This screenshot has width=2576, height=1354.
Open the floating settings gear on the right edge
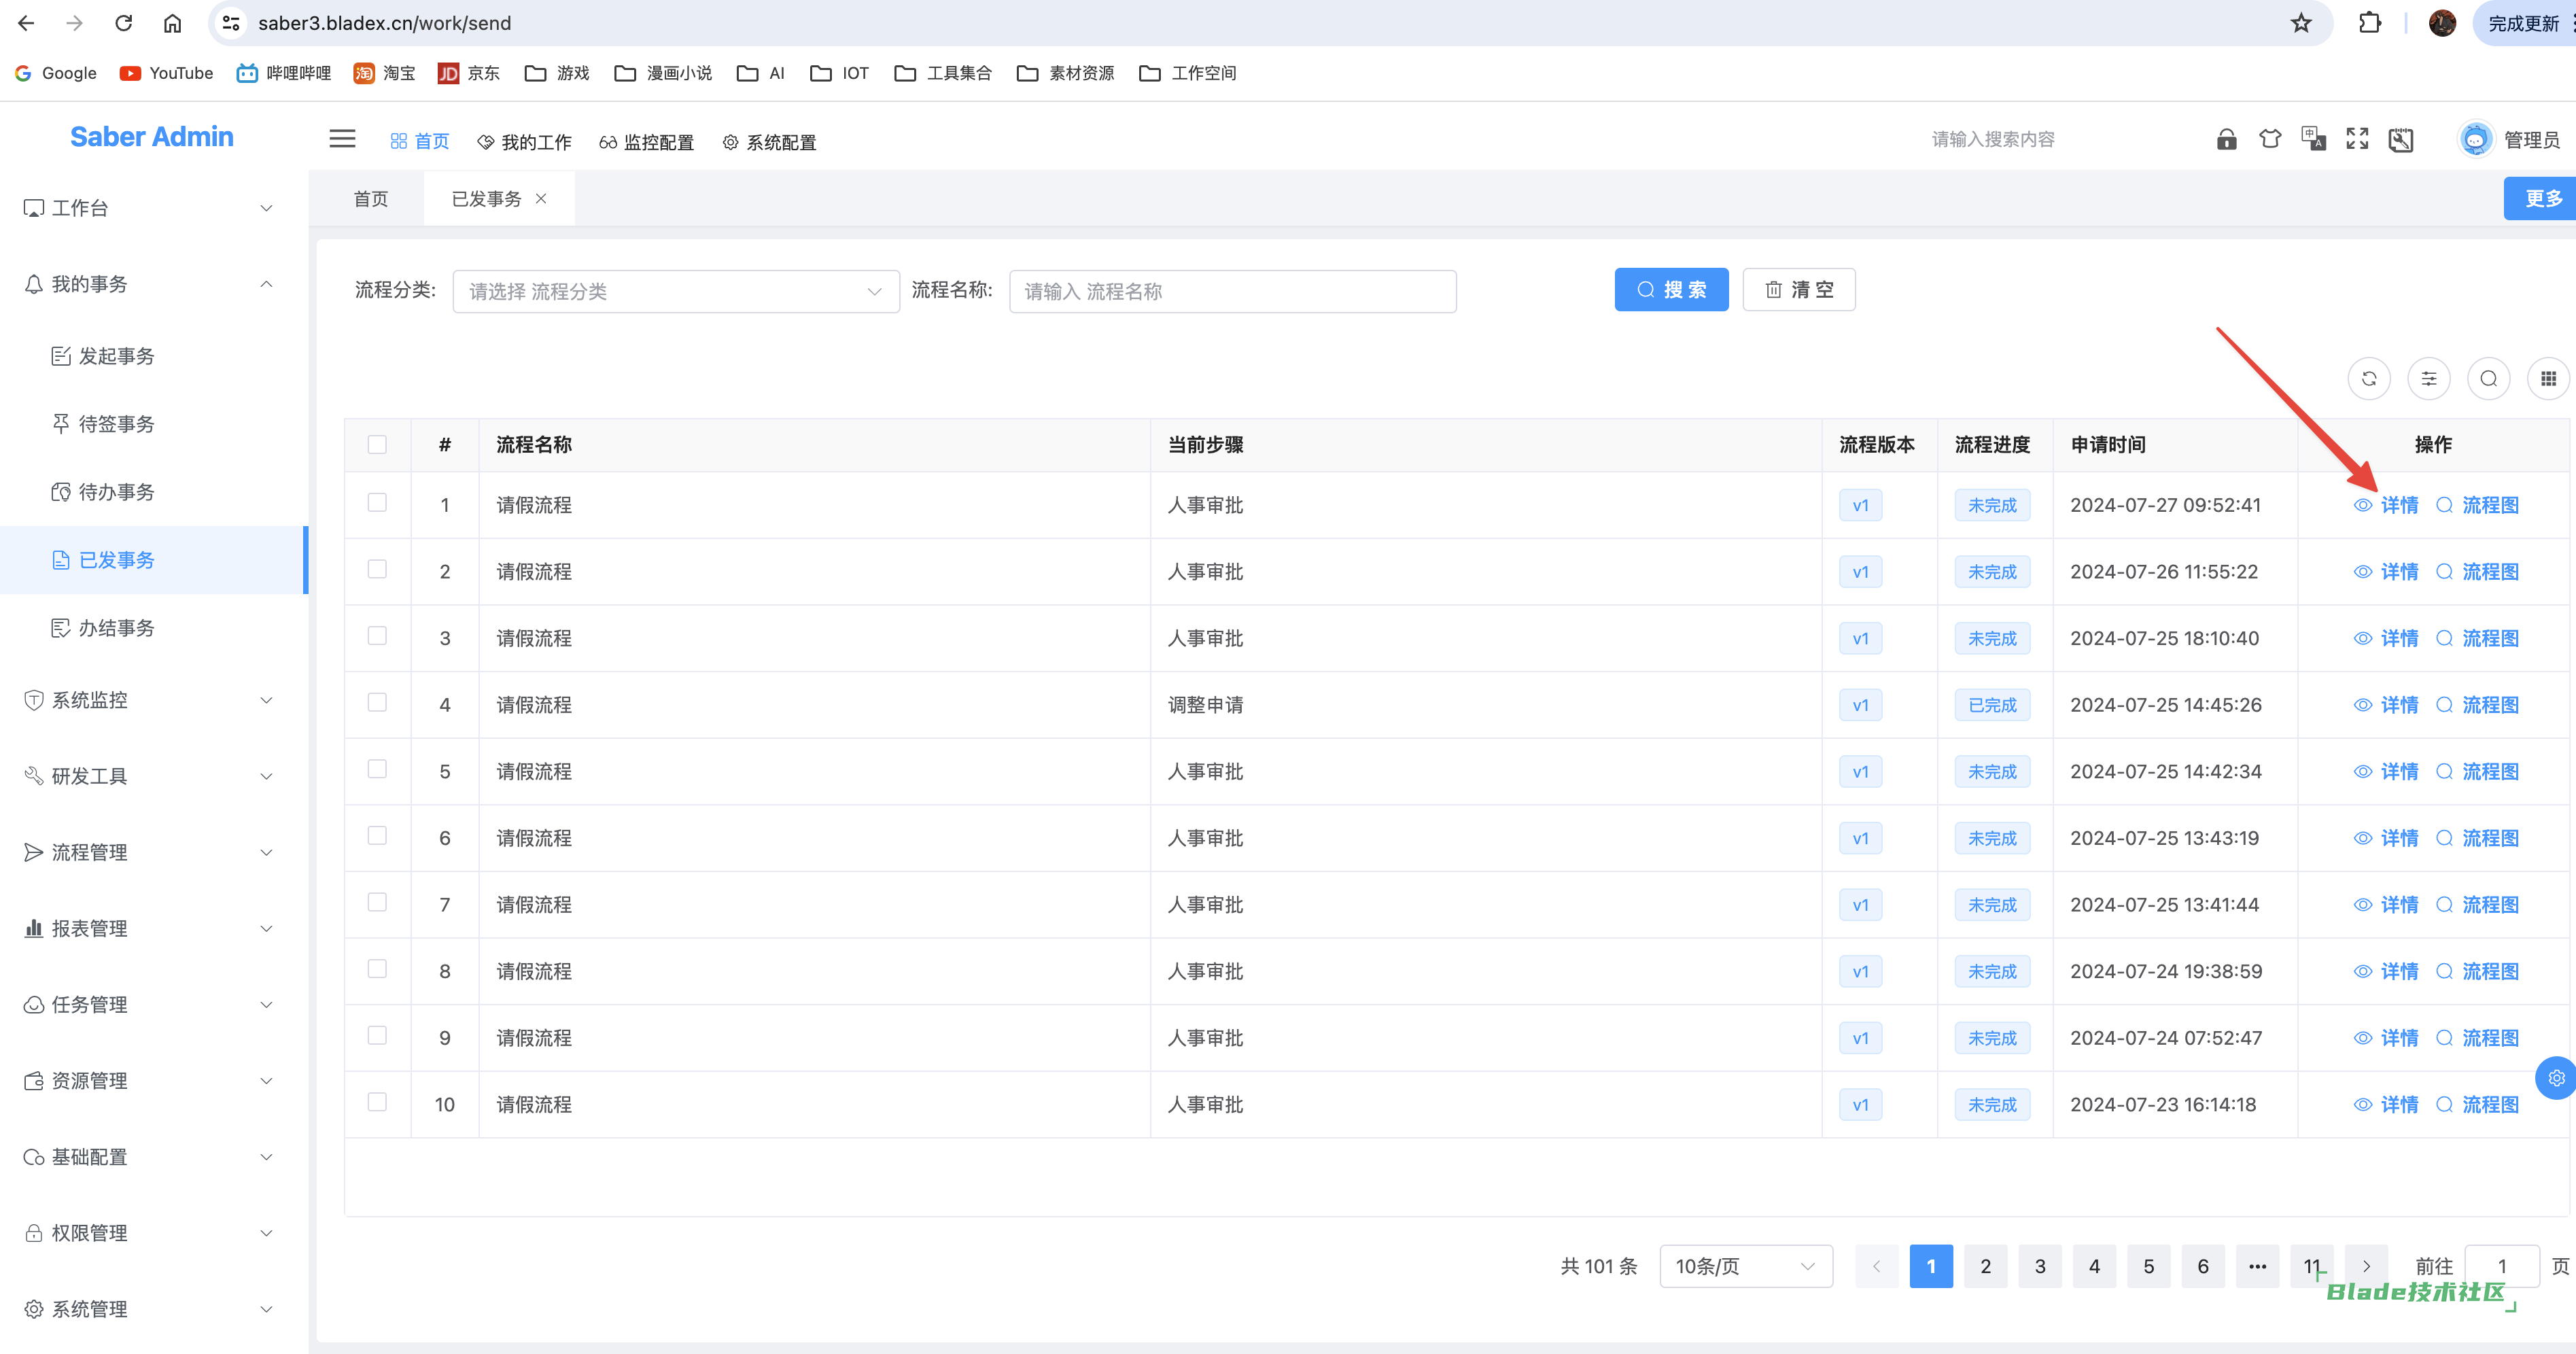[x=2556, y=1078]
